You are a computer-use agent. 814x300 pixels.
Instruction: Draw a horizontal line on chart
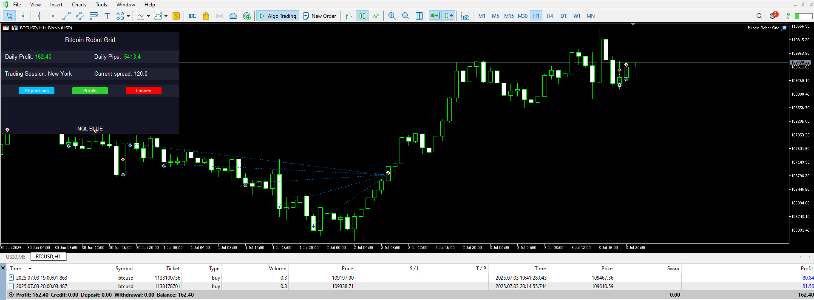53,16
